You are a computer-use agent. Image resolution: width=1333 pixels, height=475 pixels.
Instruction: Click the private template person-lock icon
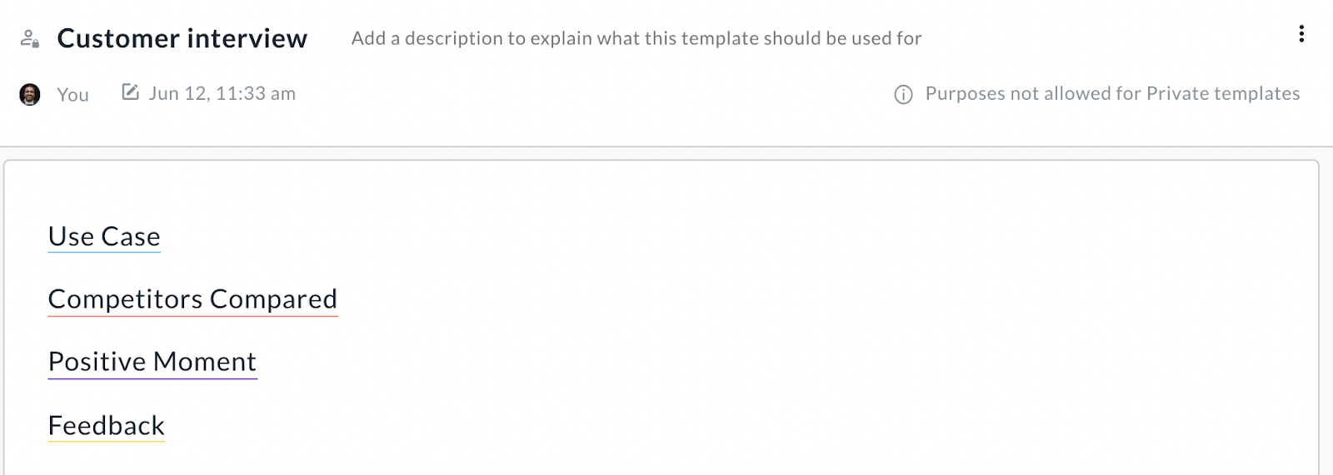point(30,39)
